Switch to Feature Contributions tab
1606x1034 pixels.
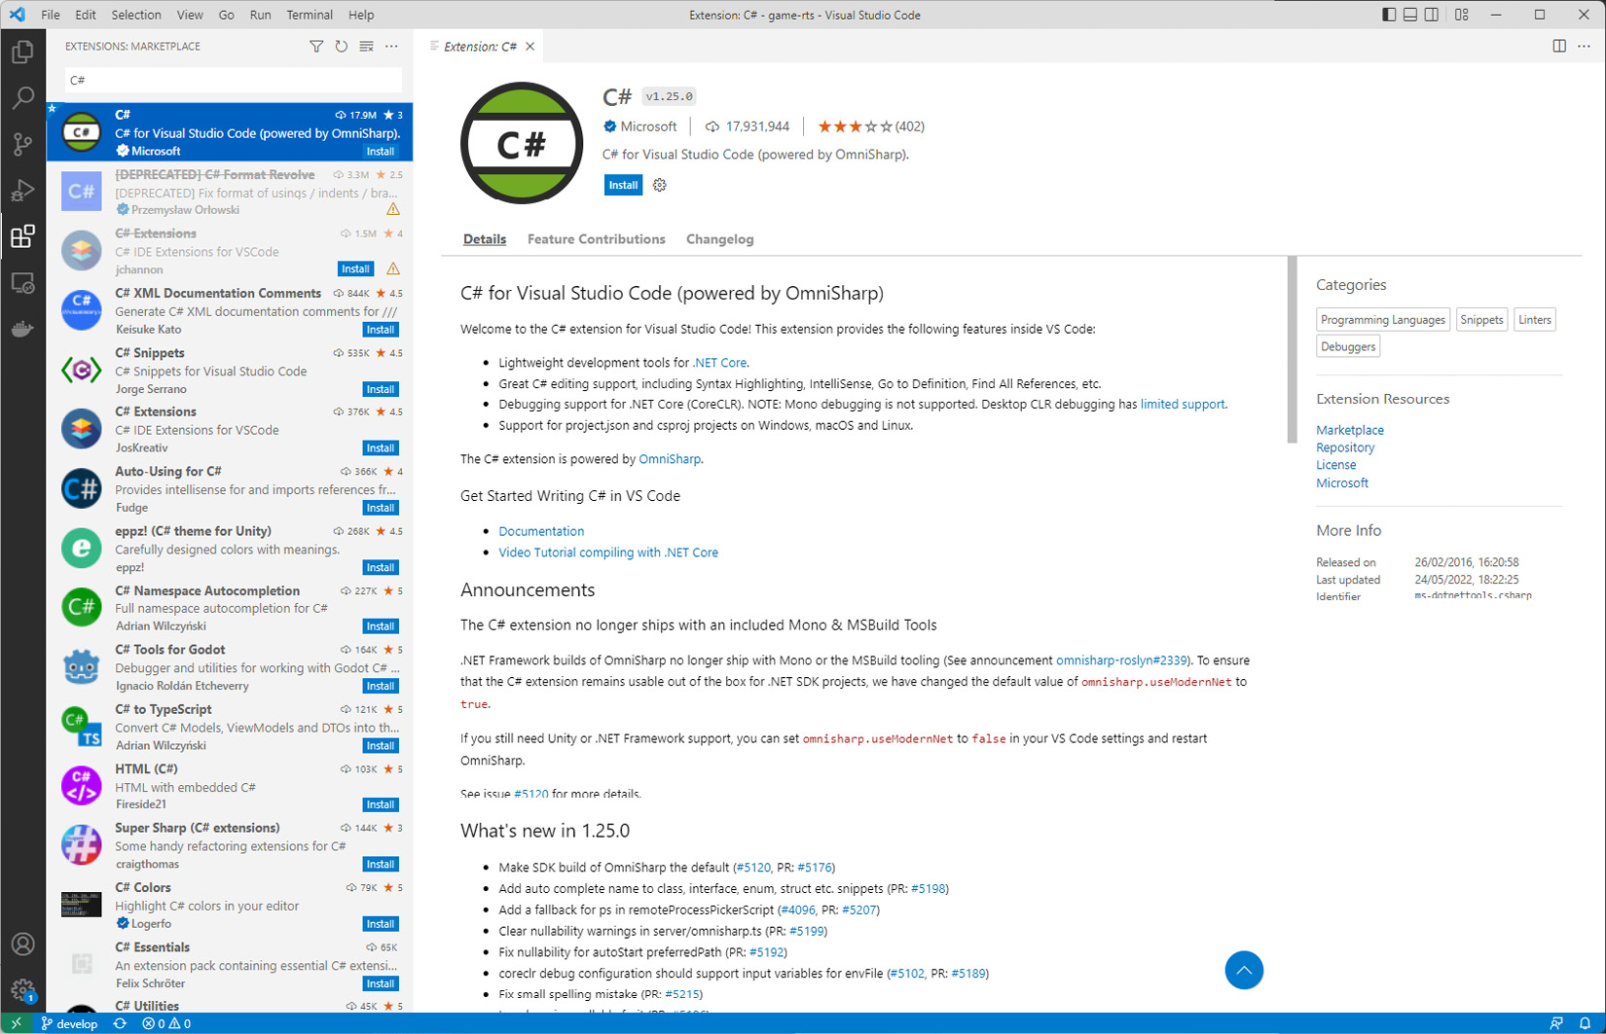[597, 239]
